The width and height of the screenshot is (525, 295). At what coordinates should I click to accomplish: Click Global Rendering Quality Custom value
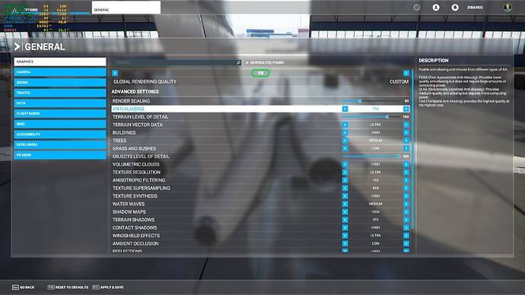point(399,81)
